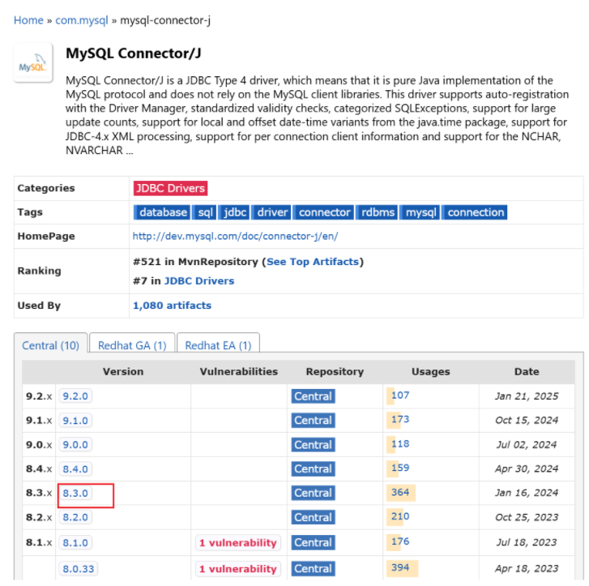
Task: Open version 8.4.0
Action: pos(75,468)
